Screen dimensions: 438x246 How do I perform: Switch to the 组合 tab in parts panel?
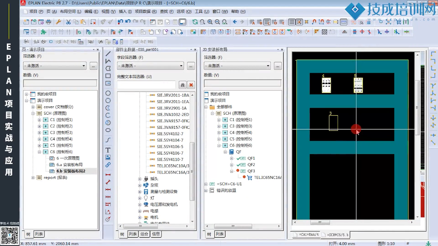click(x=144, y=234)
